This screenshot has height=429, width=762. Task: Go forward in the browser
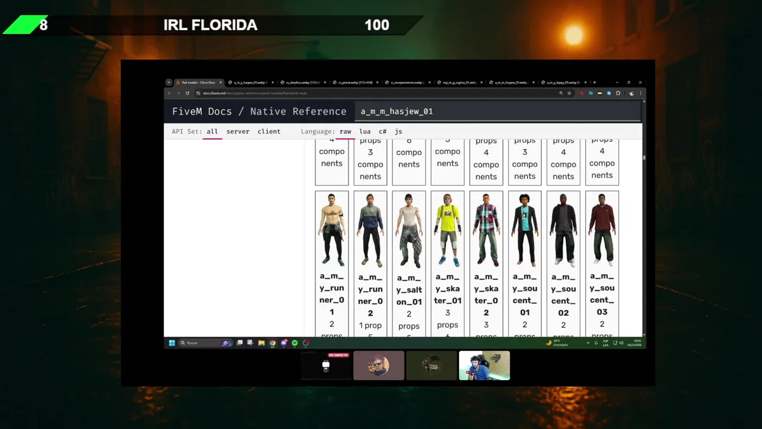click(x=178, y=93)
